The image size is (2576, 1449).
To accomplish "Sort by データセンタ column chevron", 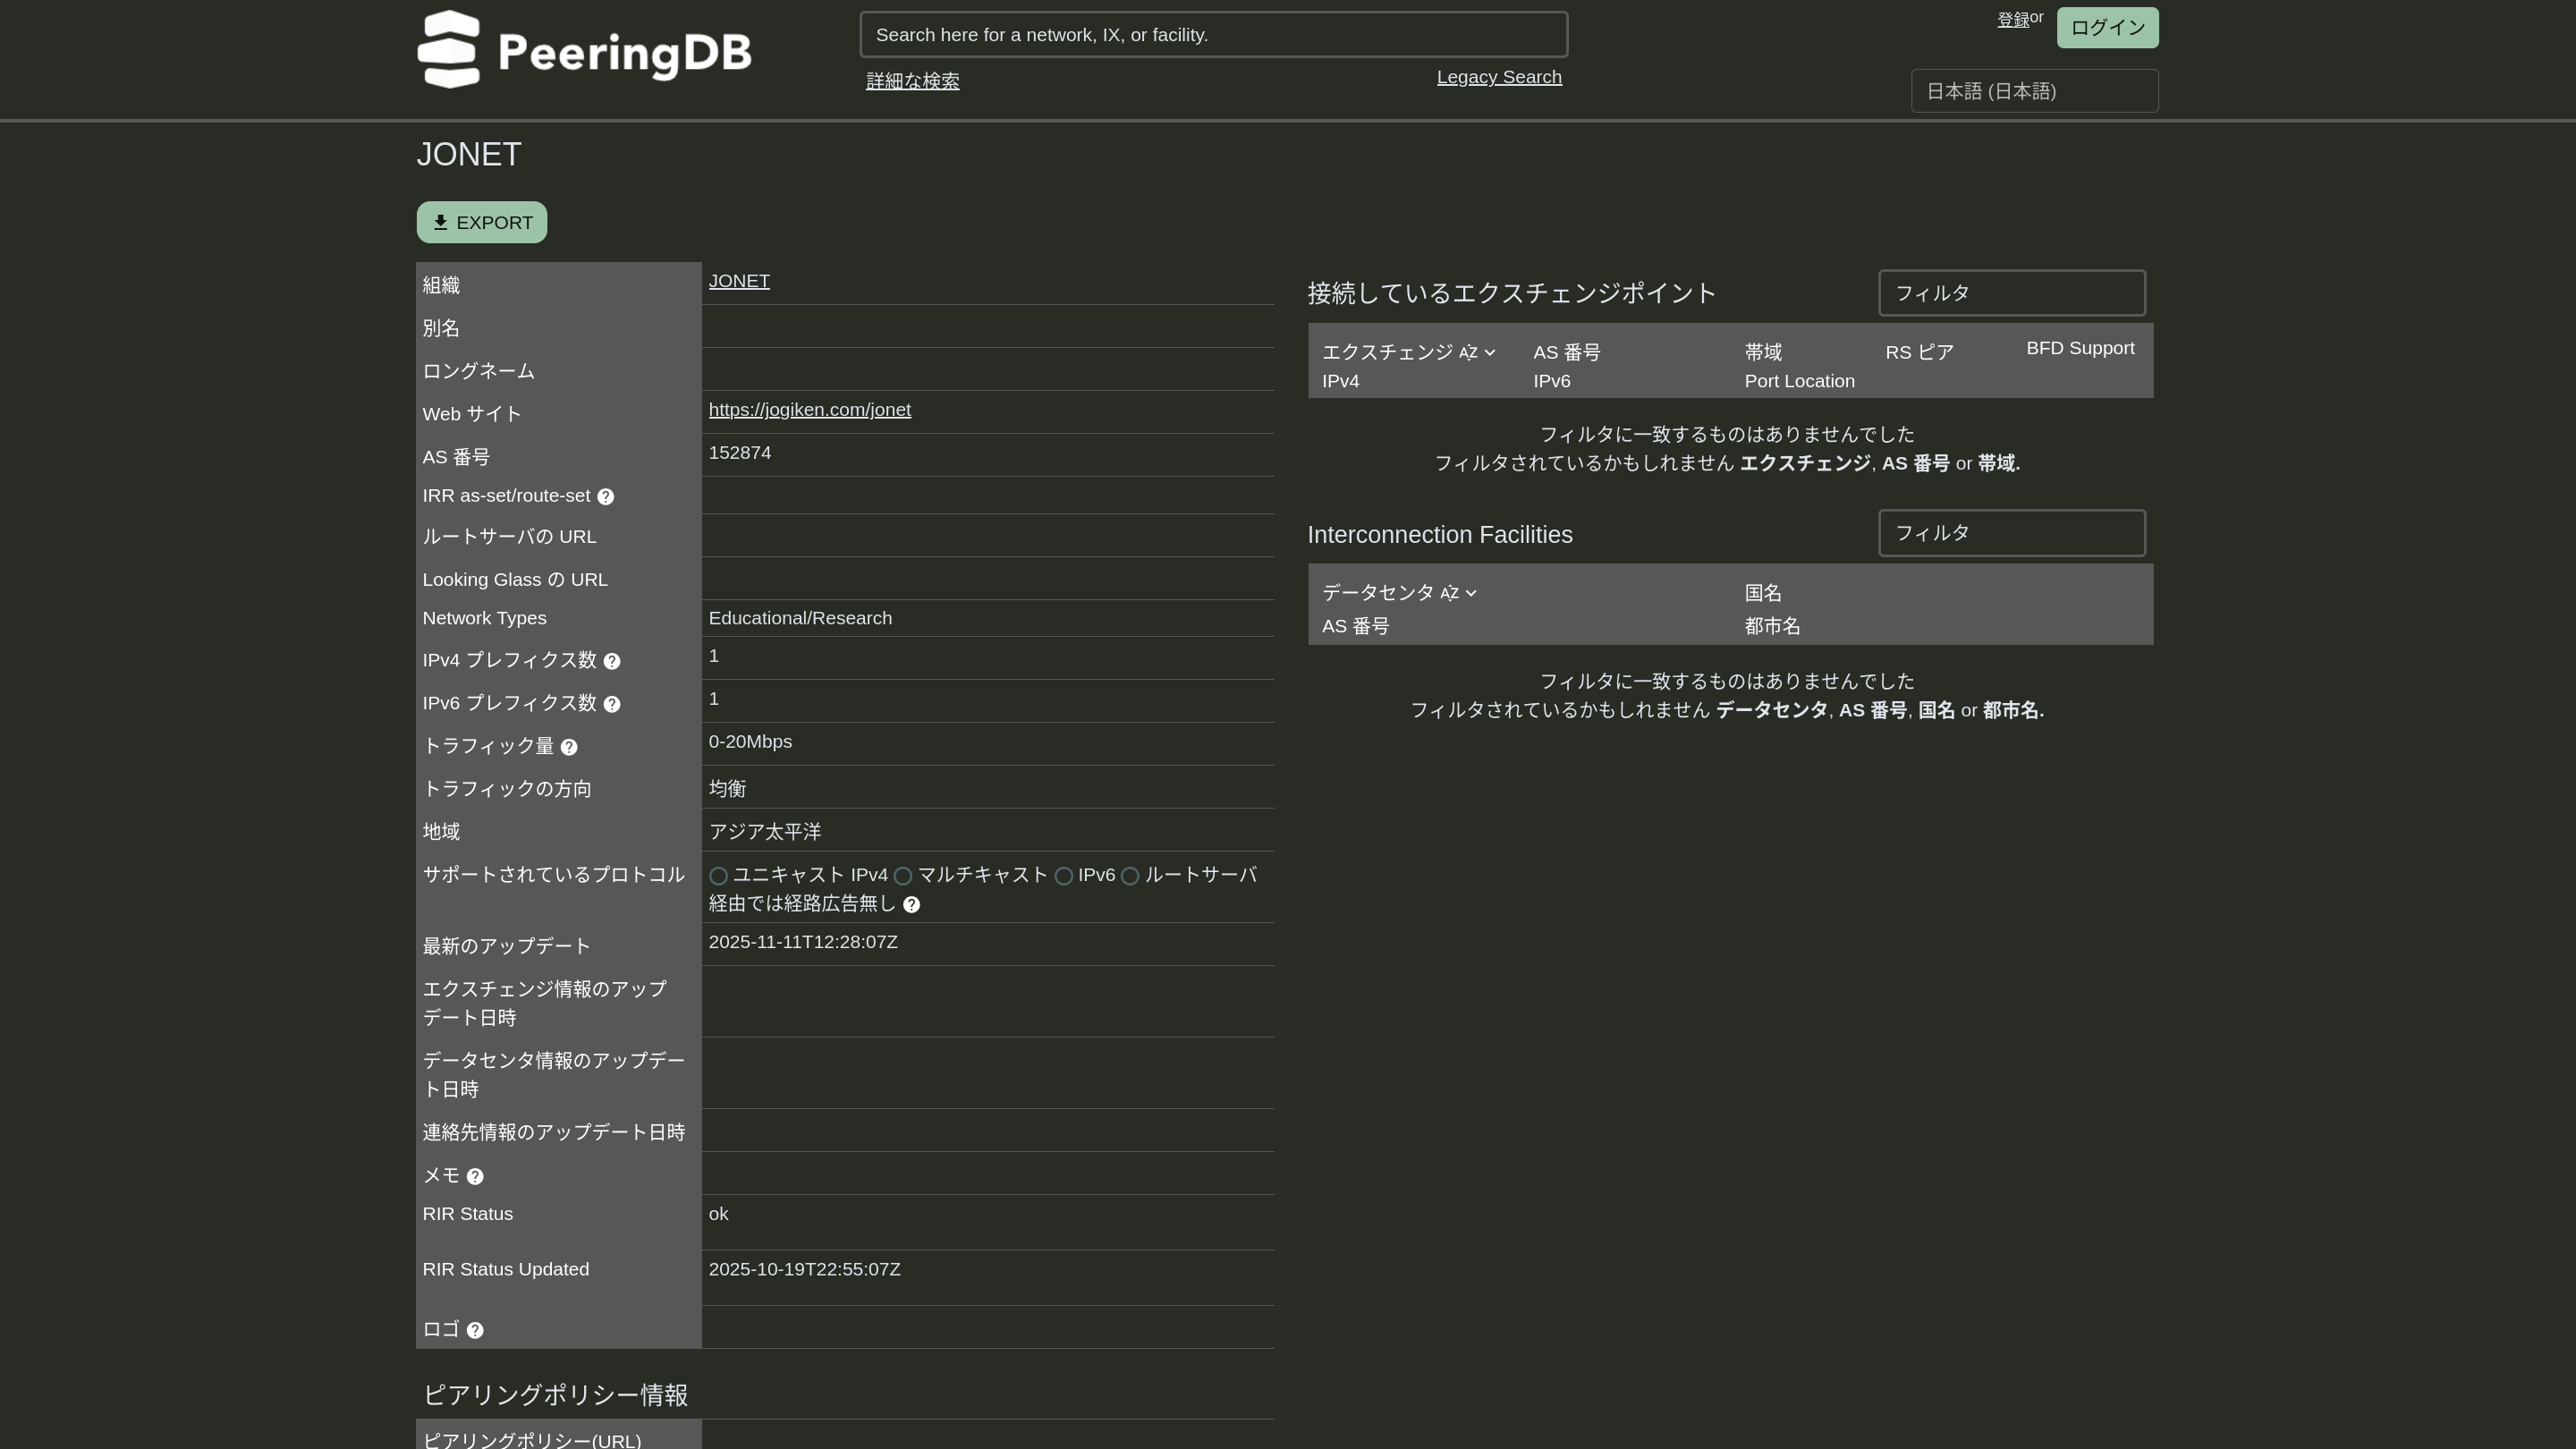I will [1471, 594].
